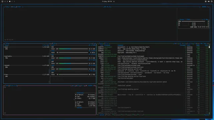The image size is (214, 120).
Task: Increase update interval with plus after 2000ms
Action: pyautogui.click(x=208, y=7)
